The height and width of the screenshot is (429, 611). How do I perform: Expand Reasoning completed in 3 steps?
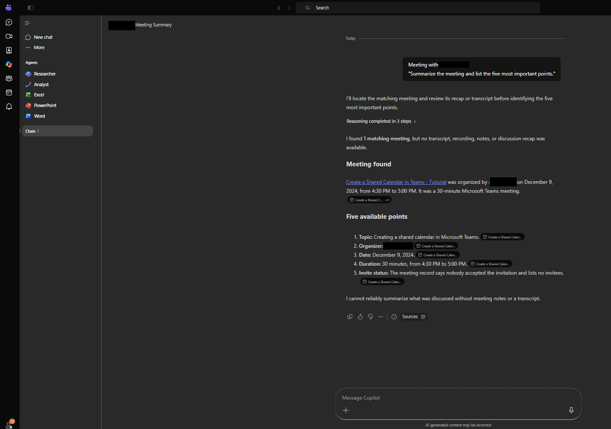[381, 121]
